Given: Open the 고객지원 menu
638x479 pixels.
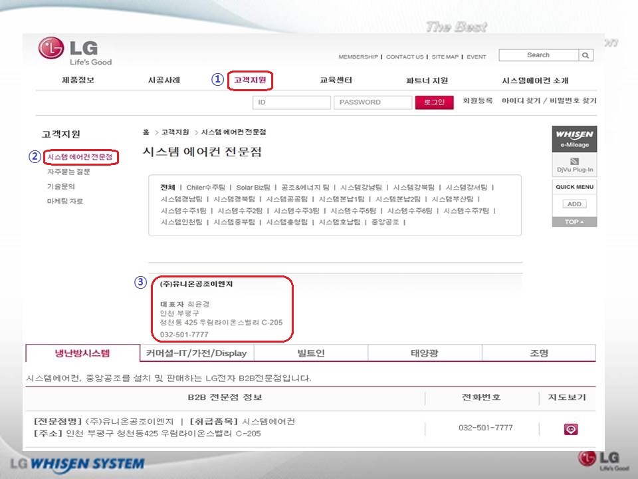Looking at the screenshot, I should coord(250,80).
